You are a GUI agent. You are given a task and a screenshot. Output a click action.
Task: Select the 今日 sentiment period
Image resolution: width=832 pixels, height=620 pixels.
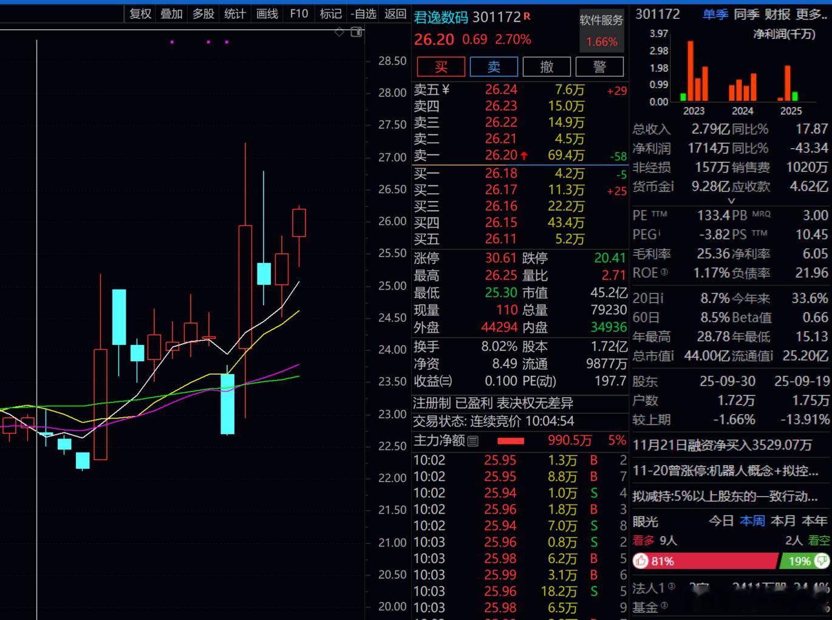(721, 521)
